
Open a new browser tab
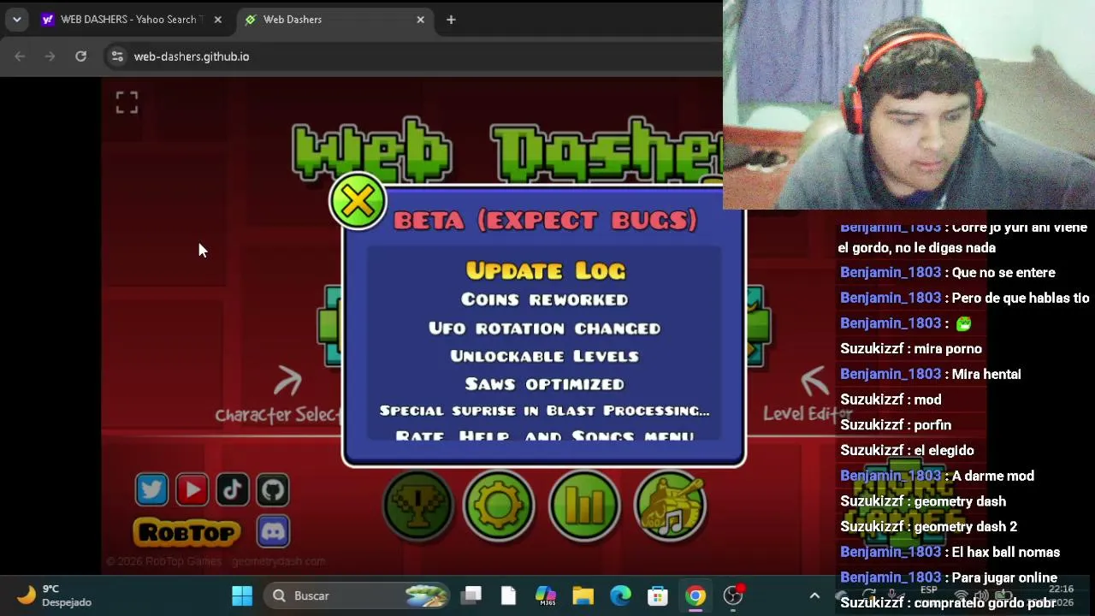(x=451, y=20)
